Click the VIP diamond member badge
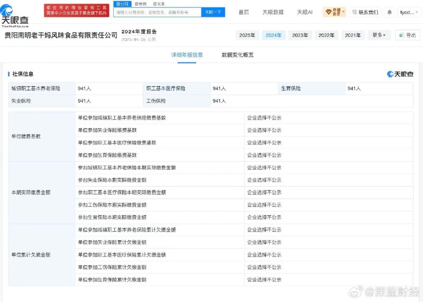Viewport: 423px width, 302px height. [x=334, y=12]
